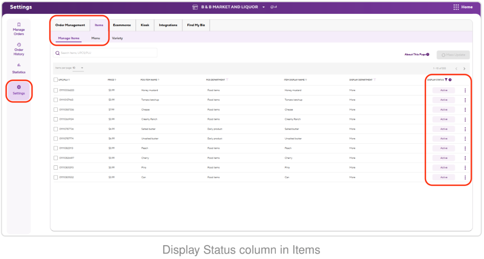Click the Home apps grid icon
Screen dimensions: 484x259
point(456,7)
